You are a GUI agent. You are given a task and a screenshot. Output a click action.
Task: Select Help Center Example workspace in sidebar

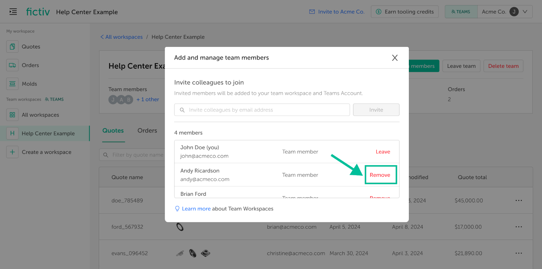click(45, 133)
